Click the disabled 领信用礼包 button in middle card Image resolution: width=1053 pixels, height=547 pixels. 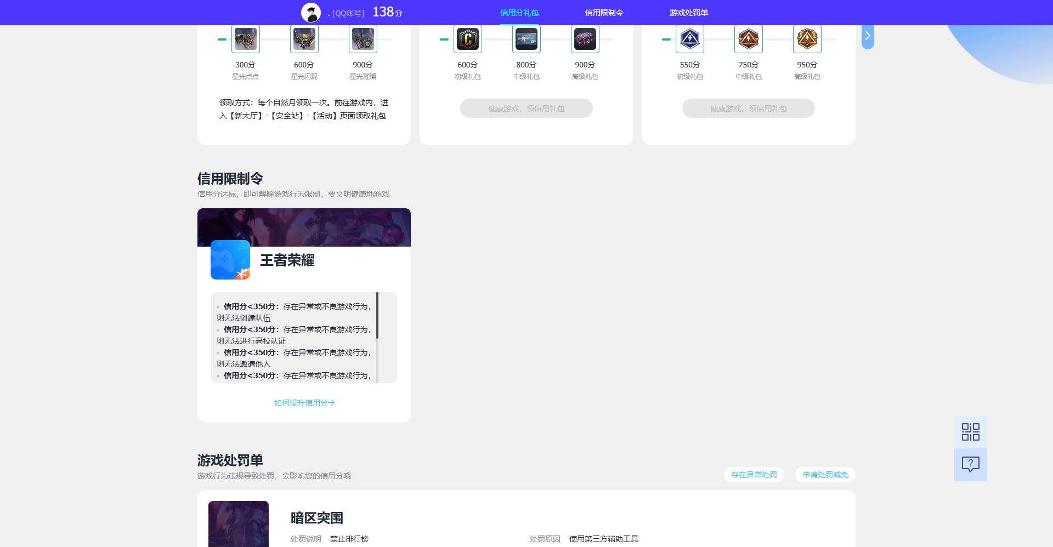[x=526, y=109]
